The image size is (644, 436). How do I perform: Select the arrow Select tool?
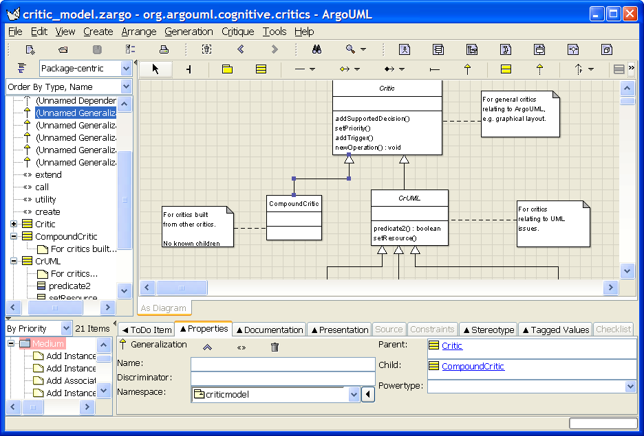pos(155,69)
